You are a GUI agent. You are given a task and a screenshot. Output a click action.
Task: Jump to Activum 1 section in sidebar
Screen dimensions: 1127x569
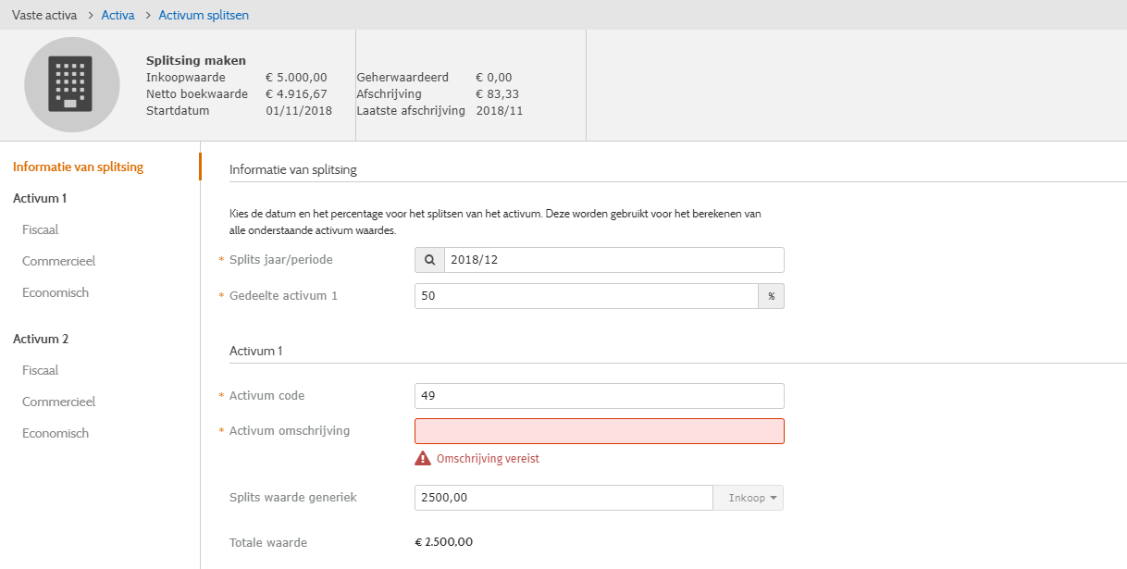40,198
